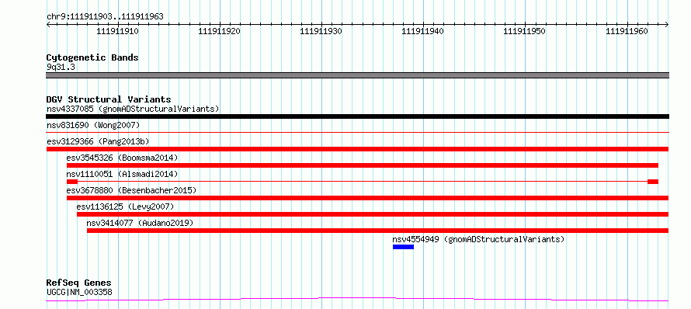Click the gray 9q31.3 cytoband bar
The height and width of the screenshot is (309, 691).
(x=357, y=75)
